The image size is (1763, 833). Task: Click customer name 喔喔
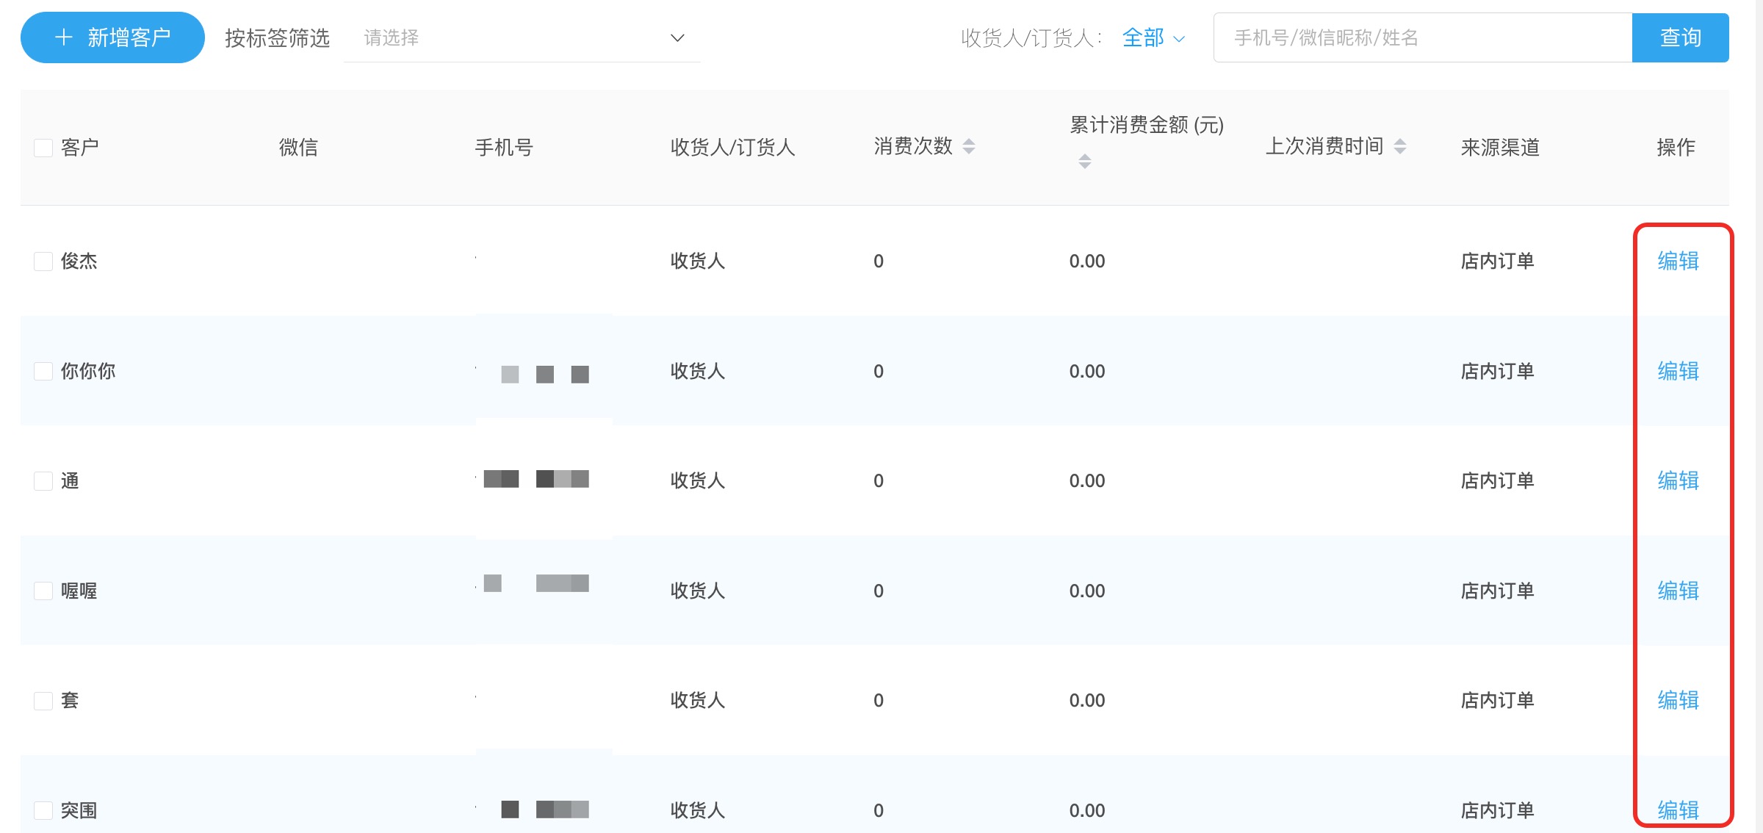point(79,591)
